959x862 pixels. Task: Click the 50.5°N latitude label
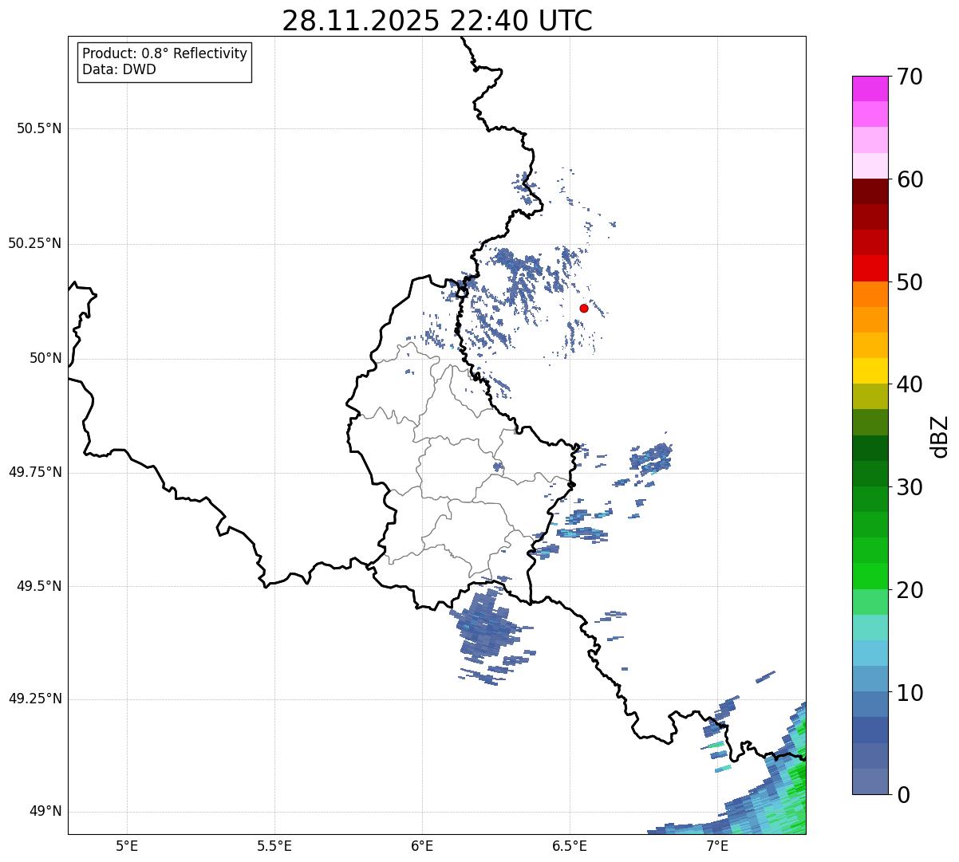tap(39, 128)
